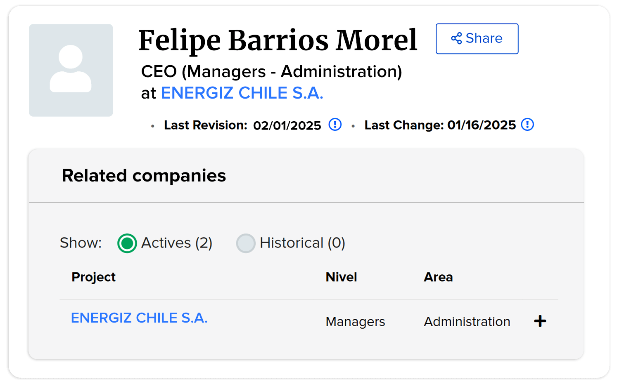The image size is (617, 384).
Task: Click the bullet separator before Last Change
Action: pyautogui.click(x=353, y=125)
